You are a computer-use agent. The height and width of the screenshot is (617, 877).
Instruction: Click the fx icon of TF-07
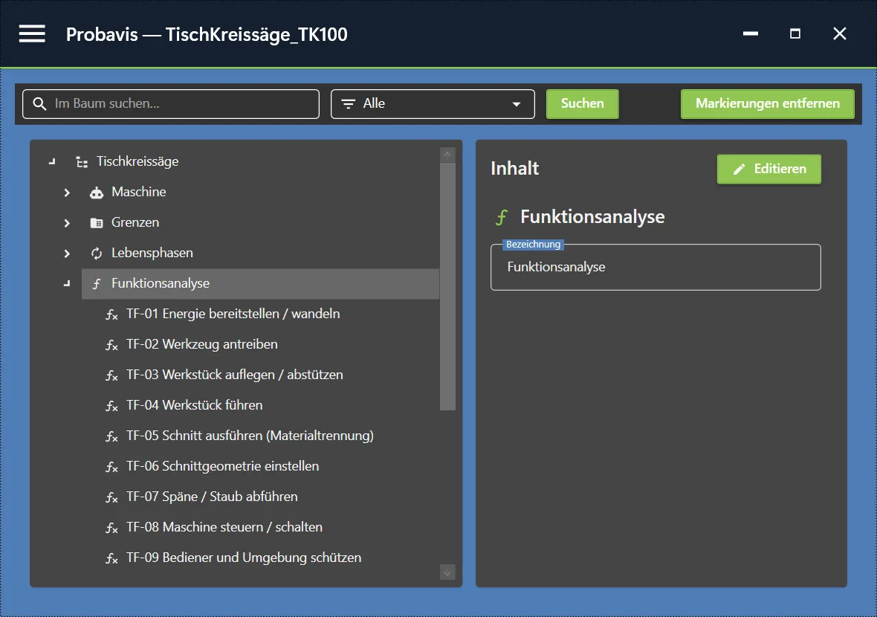pos(112,497)
